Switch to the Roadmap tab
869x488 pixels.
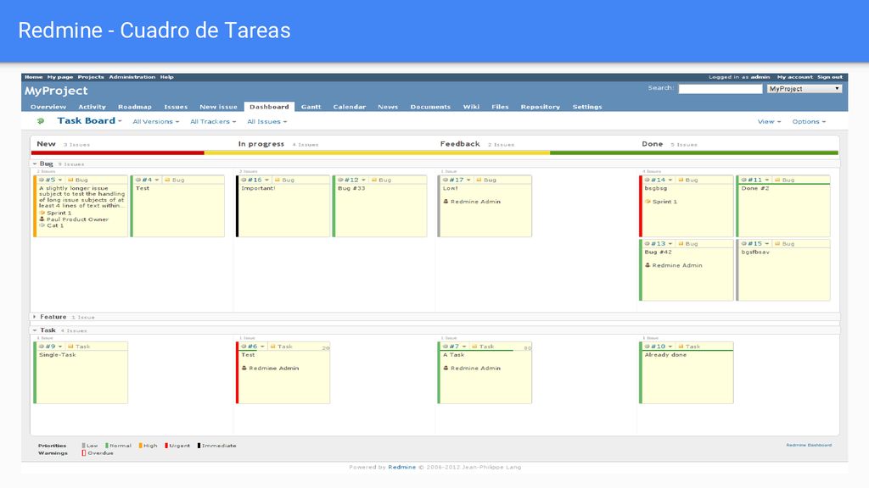pyautogui.click(x=135, y=107)
